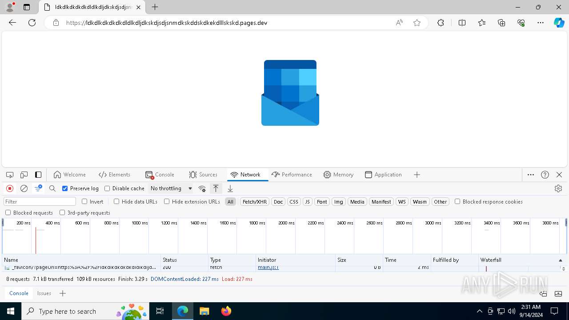This screenshot has height=320, width=569.
Task: Reload the page with refresh icon
Action: click(32, 23)
